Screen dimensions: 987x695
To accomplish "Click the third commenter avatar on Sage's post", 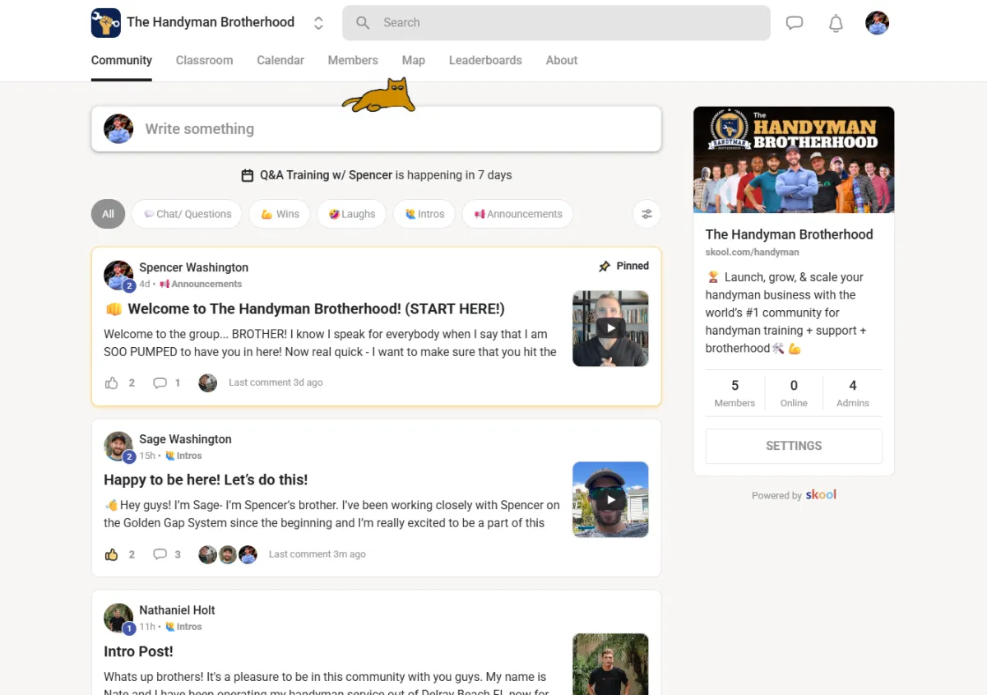I will click(248, 554).
